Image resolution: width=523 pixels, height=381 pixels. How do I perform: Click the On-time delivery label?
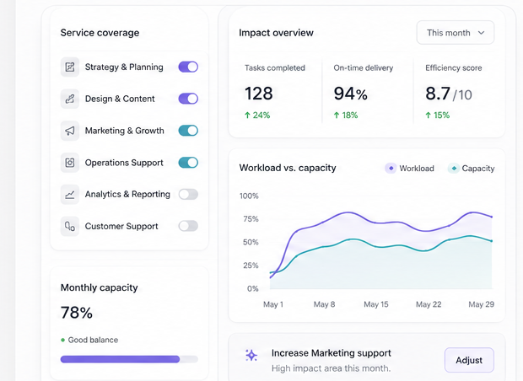364,68
